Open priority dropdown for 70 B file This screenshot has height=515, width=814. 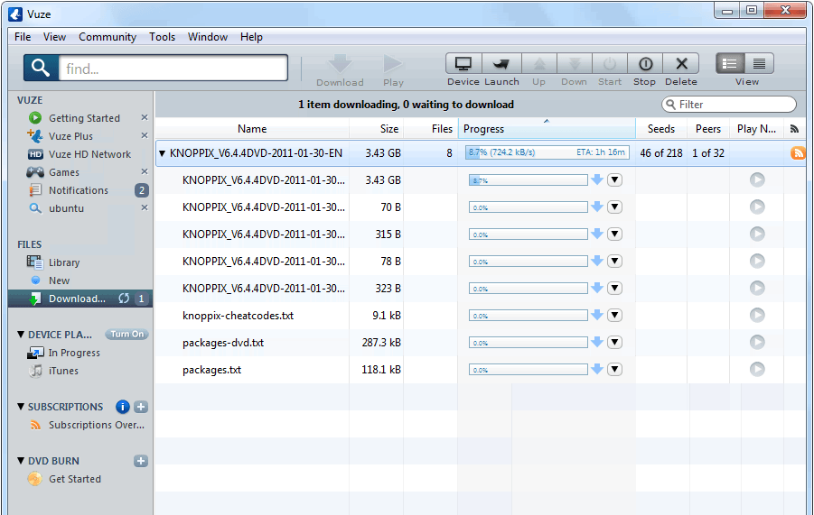pos(614,207)
